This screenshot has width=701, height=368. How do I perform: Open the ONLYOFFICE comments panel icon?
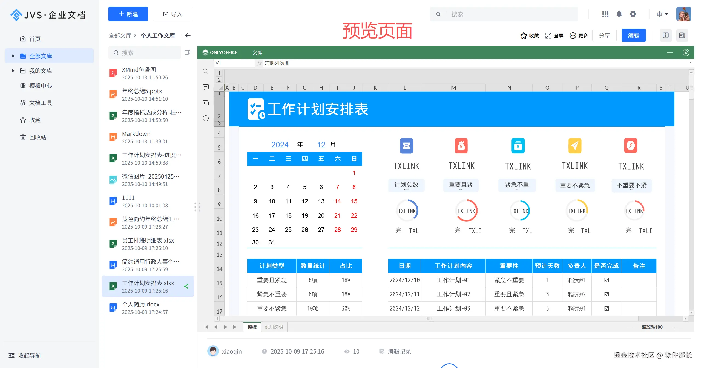coord(205,87)
